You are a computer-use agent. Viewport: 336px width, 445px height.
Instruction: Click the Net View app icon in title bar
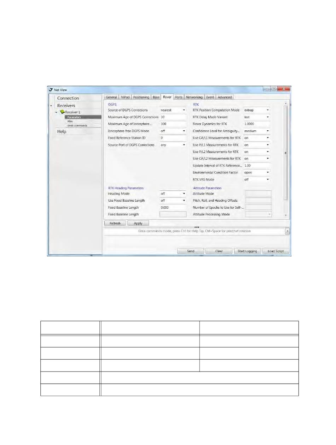[51, 90]
